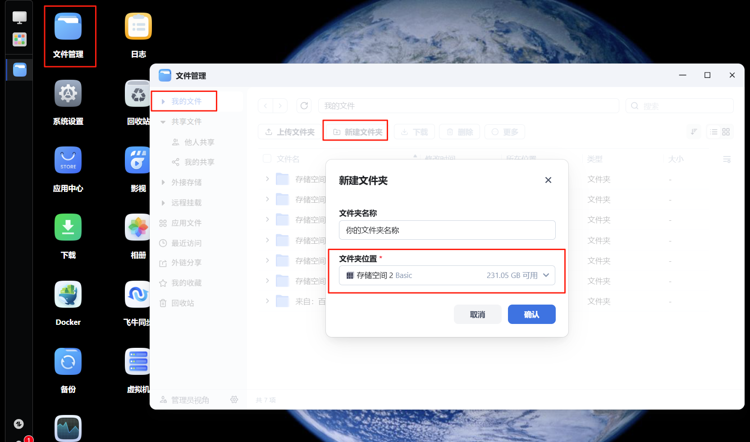Click the 我的文件 path address bar
This screenshot has width=750, height=442.
point(469,106)
